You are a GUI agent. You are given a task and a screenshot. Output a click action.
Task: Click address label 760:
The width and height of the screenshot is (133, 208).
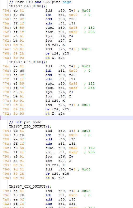click(x=7, y=36)
